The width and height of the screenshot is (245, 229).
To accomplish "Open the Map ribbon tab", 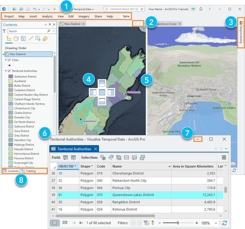I will tap(21, 16).
